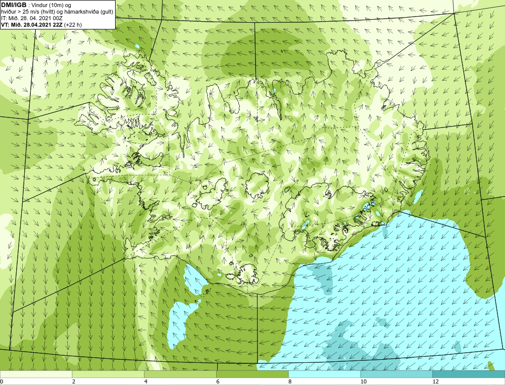Click the 'hviður > 25 m/s (hvítt)' text line
The width and height of the screenshot is (505, 385).
(57, 12)
